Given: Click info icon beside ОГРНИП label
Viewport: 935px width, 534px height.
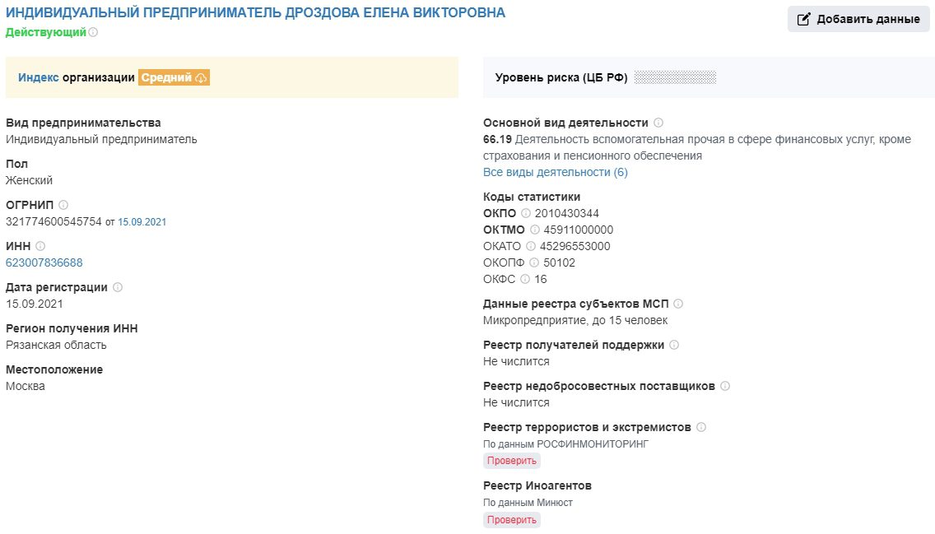Looking at the screenshot, I should click(63, 205).
